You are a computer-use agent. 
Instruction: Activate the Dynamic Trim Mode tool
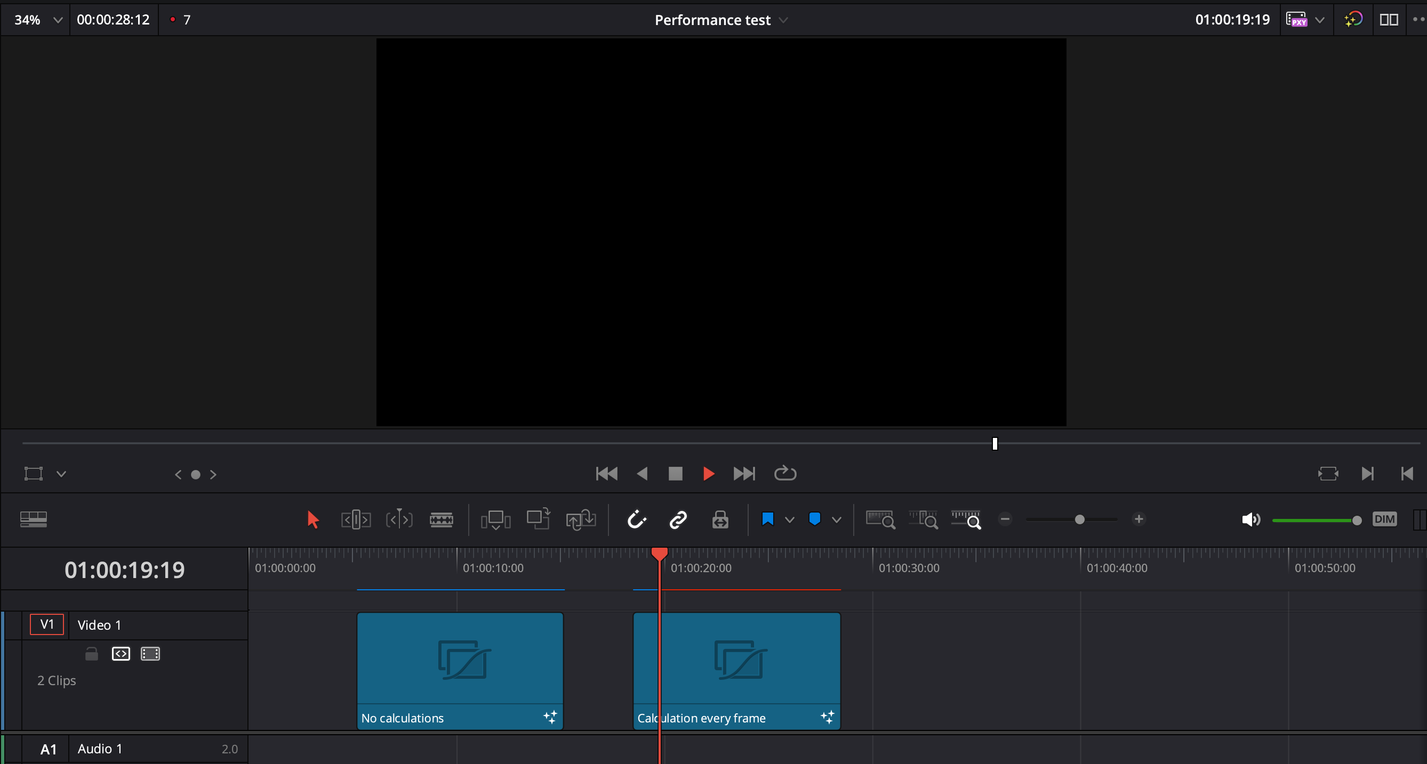[399, 519]
